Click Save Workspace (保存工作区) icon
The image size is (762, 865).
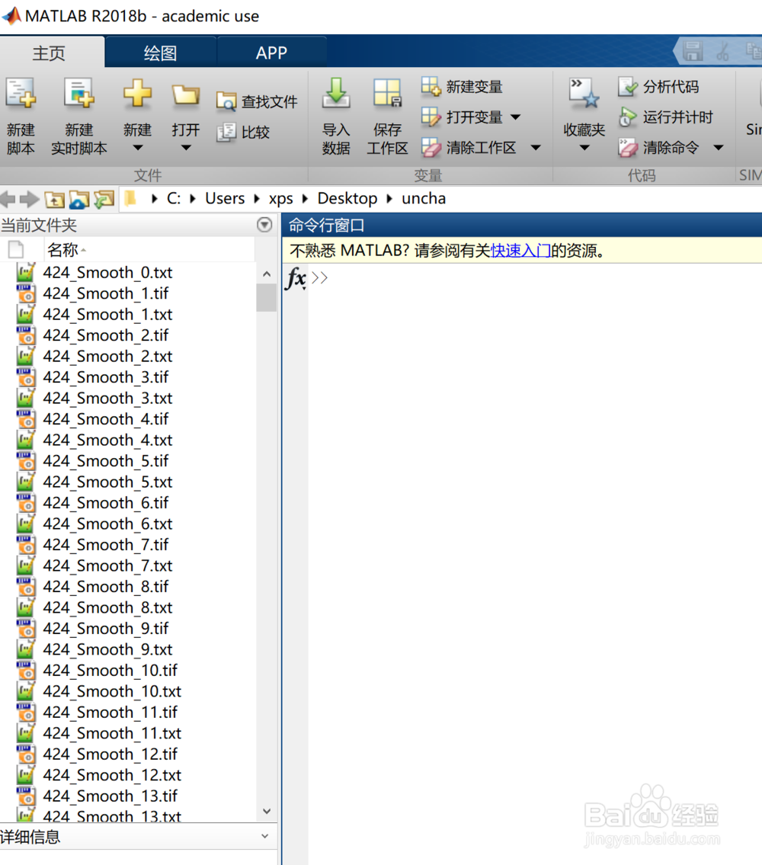(387, 93)
